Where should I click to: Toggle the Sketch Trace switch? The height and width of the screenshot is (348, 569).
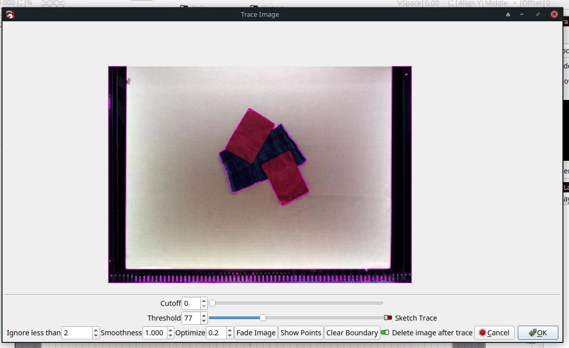pyautogui.click(x=388, y=318)
